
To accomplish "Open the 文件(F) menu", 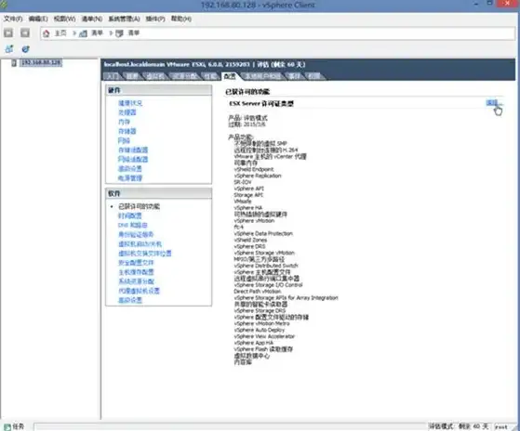I will [x=13, y=19].
